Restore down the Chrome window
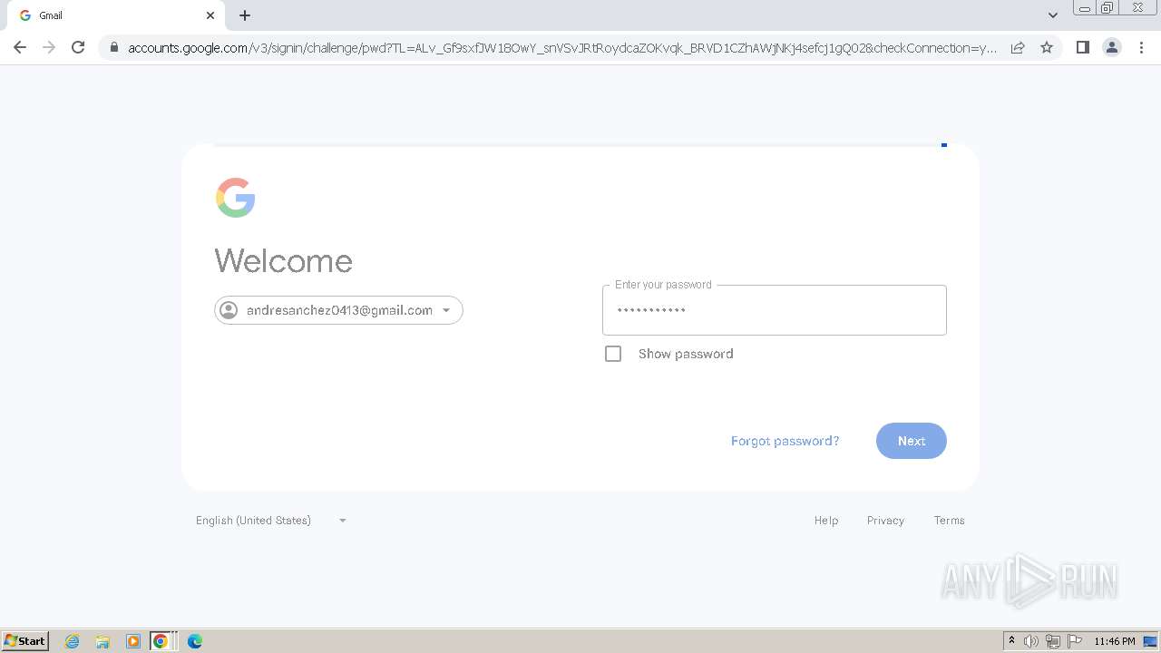1161x653 pixels. [x=1107, y=8]
